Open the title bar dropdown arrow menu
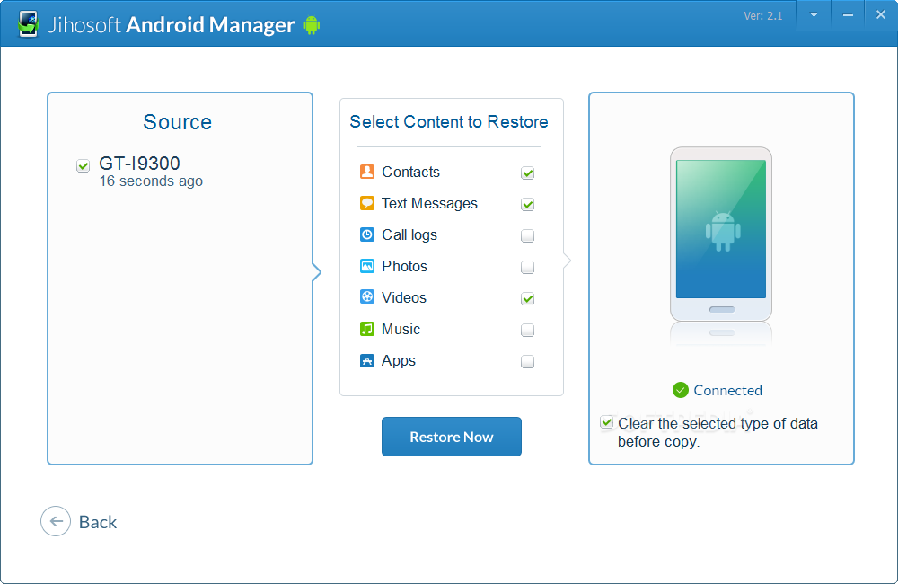 814,15
